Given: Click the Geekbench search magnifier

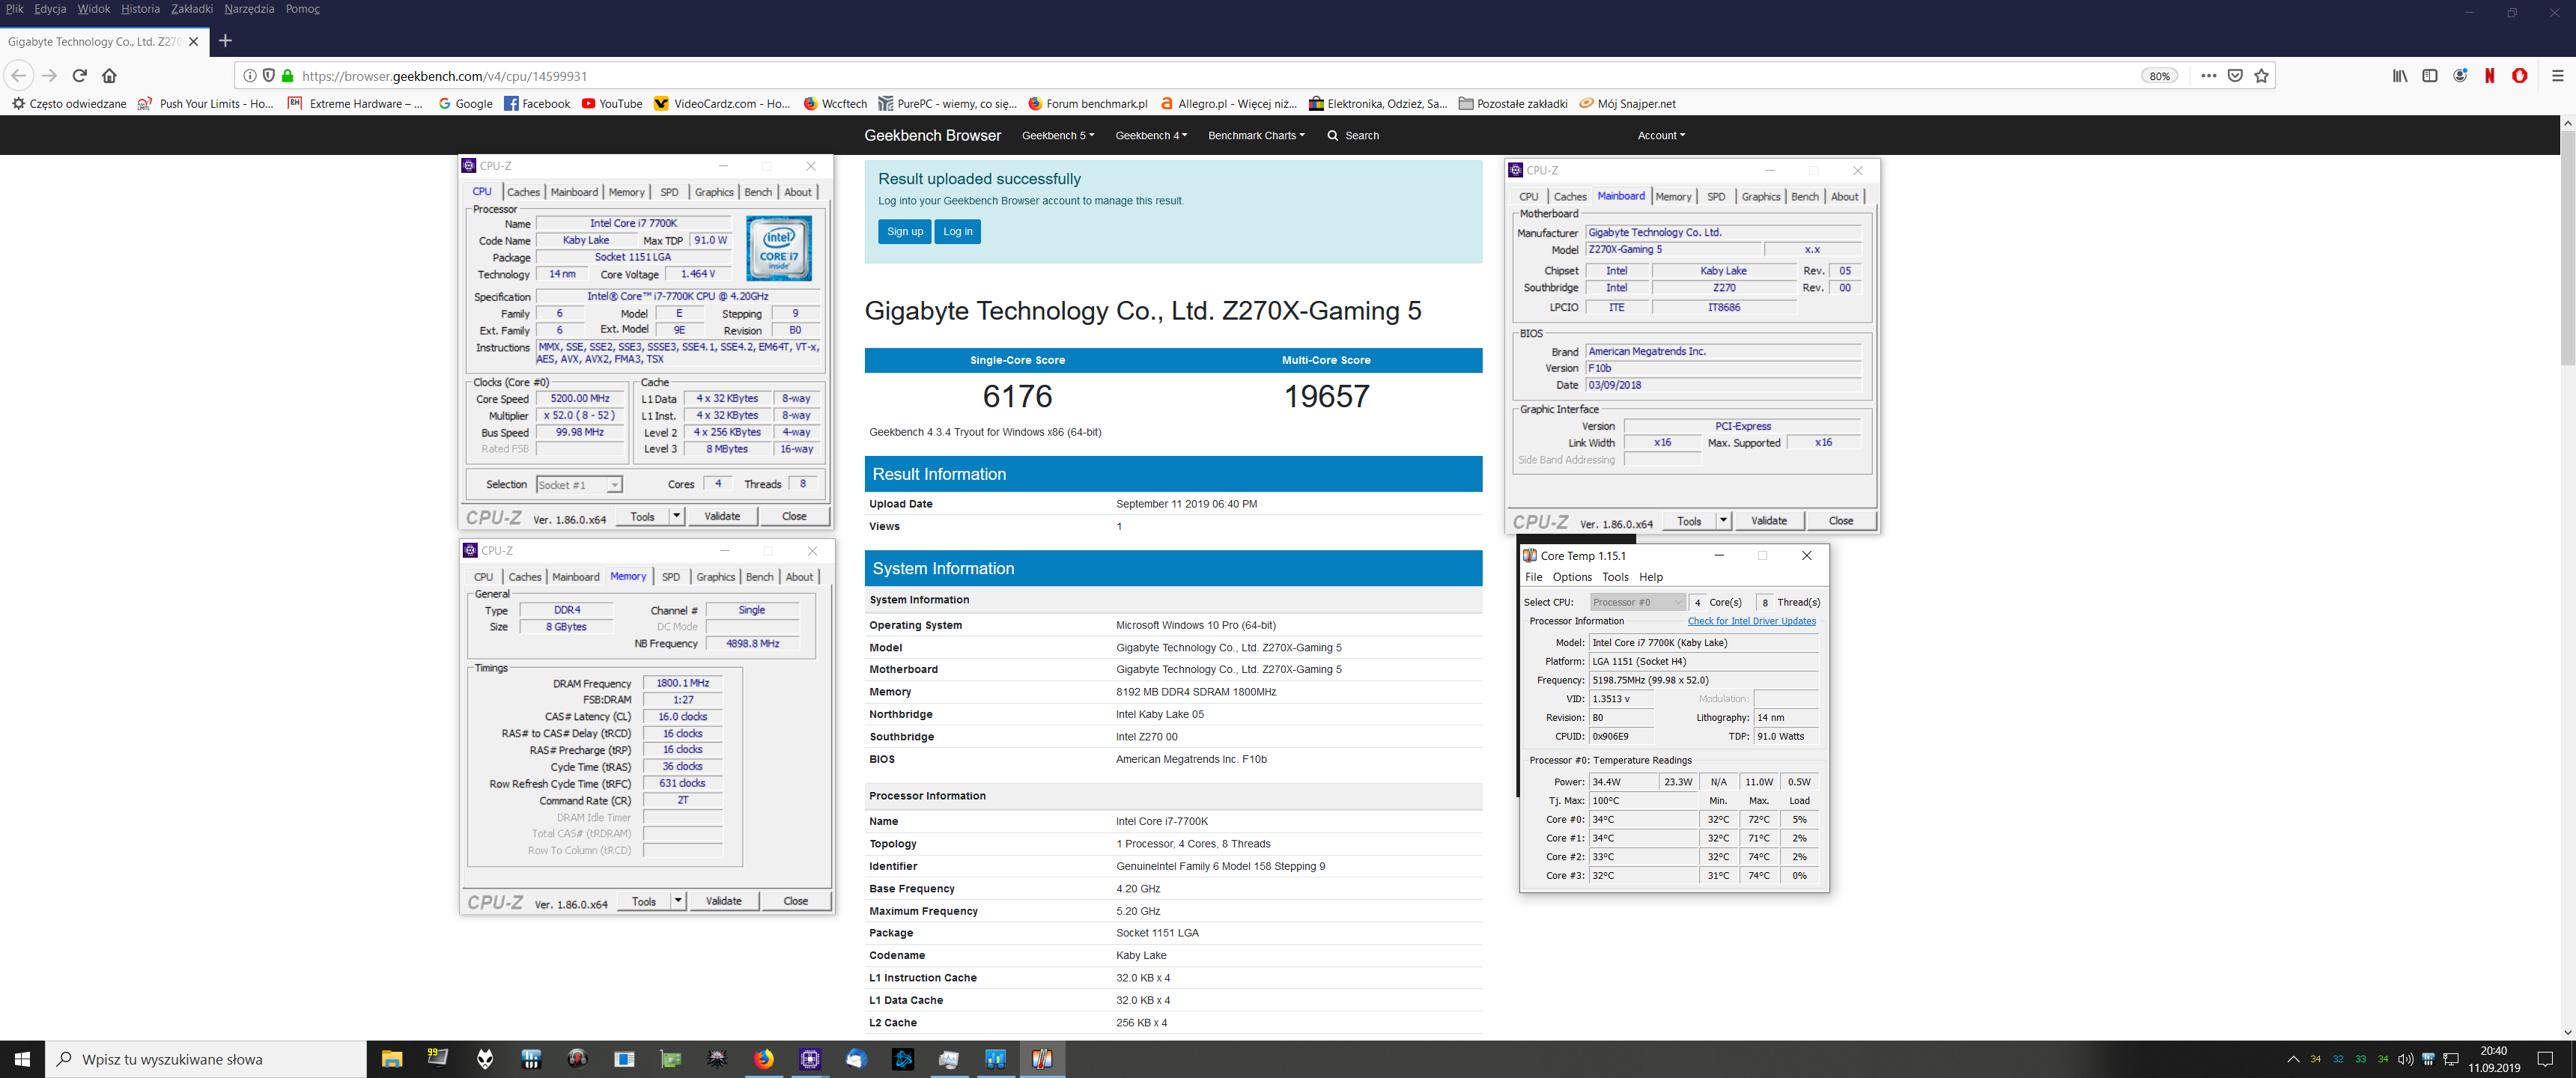Looking at the screenshot, I should 1333,135.
